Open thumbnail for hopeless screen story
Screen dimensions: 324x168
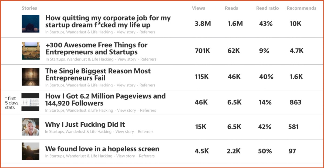pyautogui.click(x=31, y=151)
